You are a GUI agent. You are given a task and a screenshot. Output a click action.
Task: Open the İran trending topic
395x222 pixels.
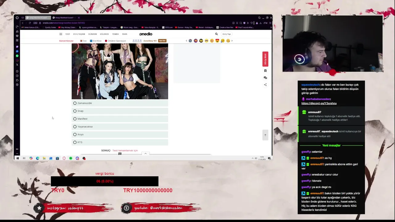(83, 41)
